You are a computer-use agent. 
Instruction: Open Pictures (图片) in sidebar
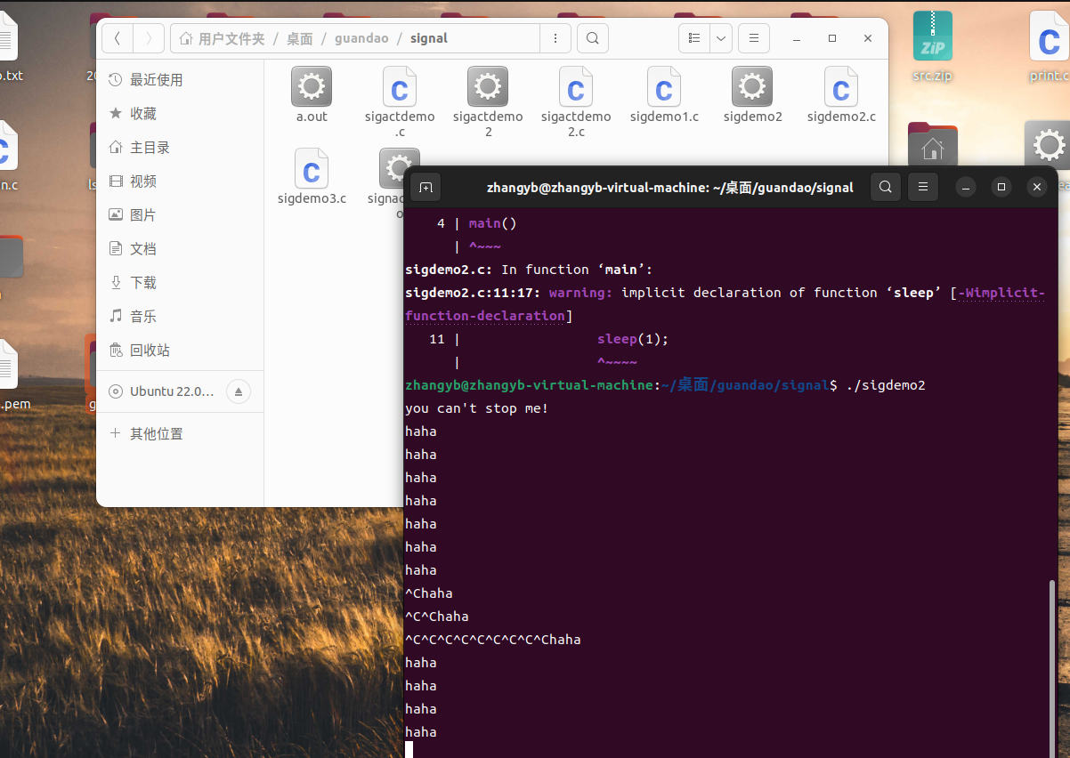click(x=180, y=215)
